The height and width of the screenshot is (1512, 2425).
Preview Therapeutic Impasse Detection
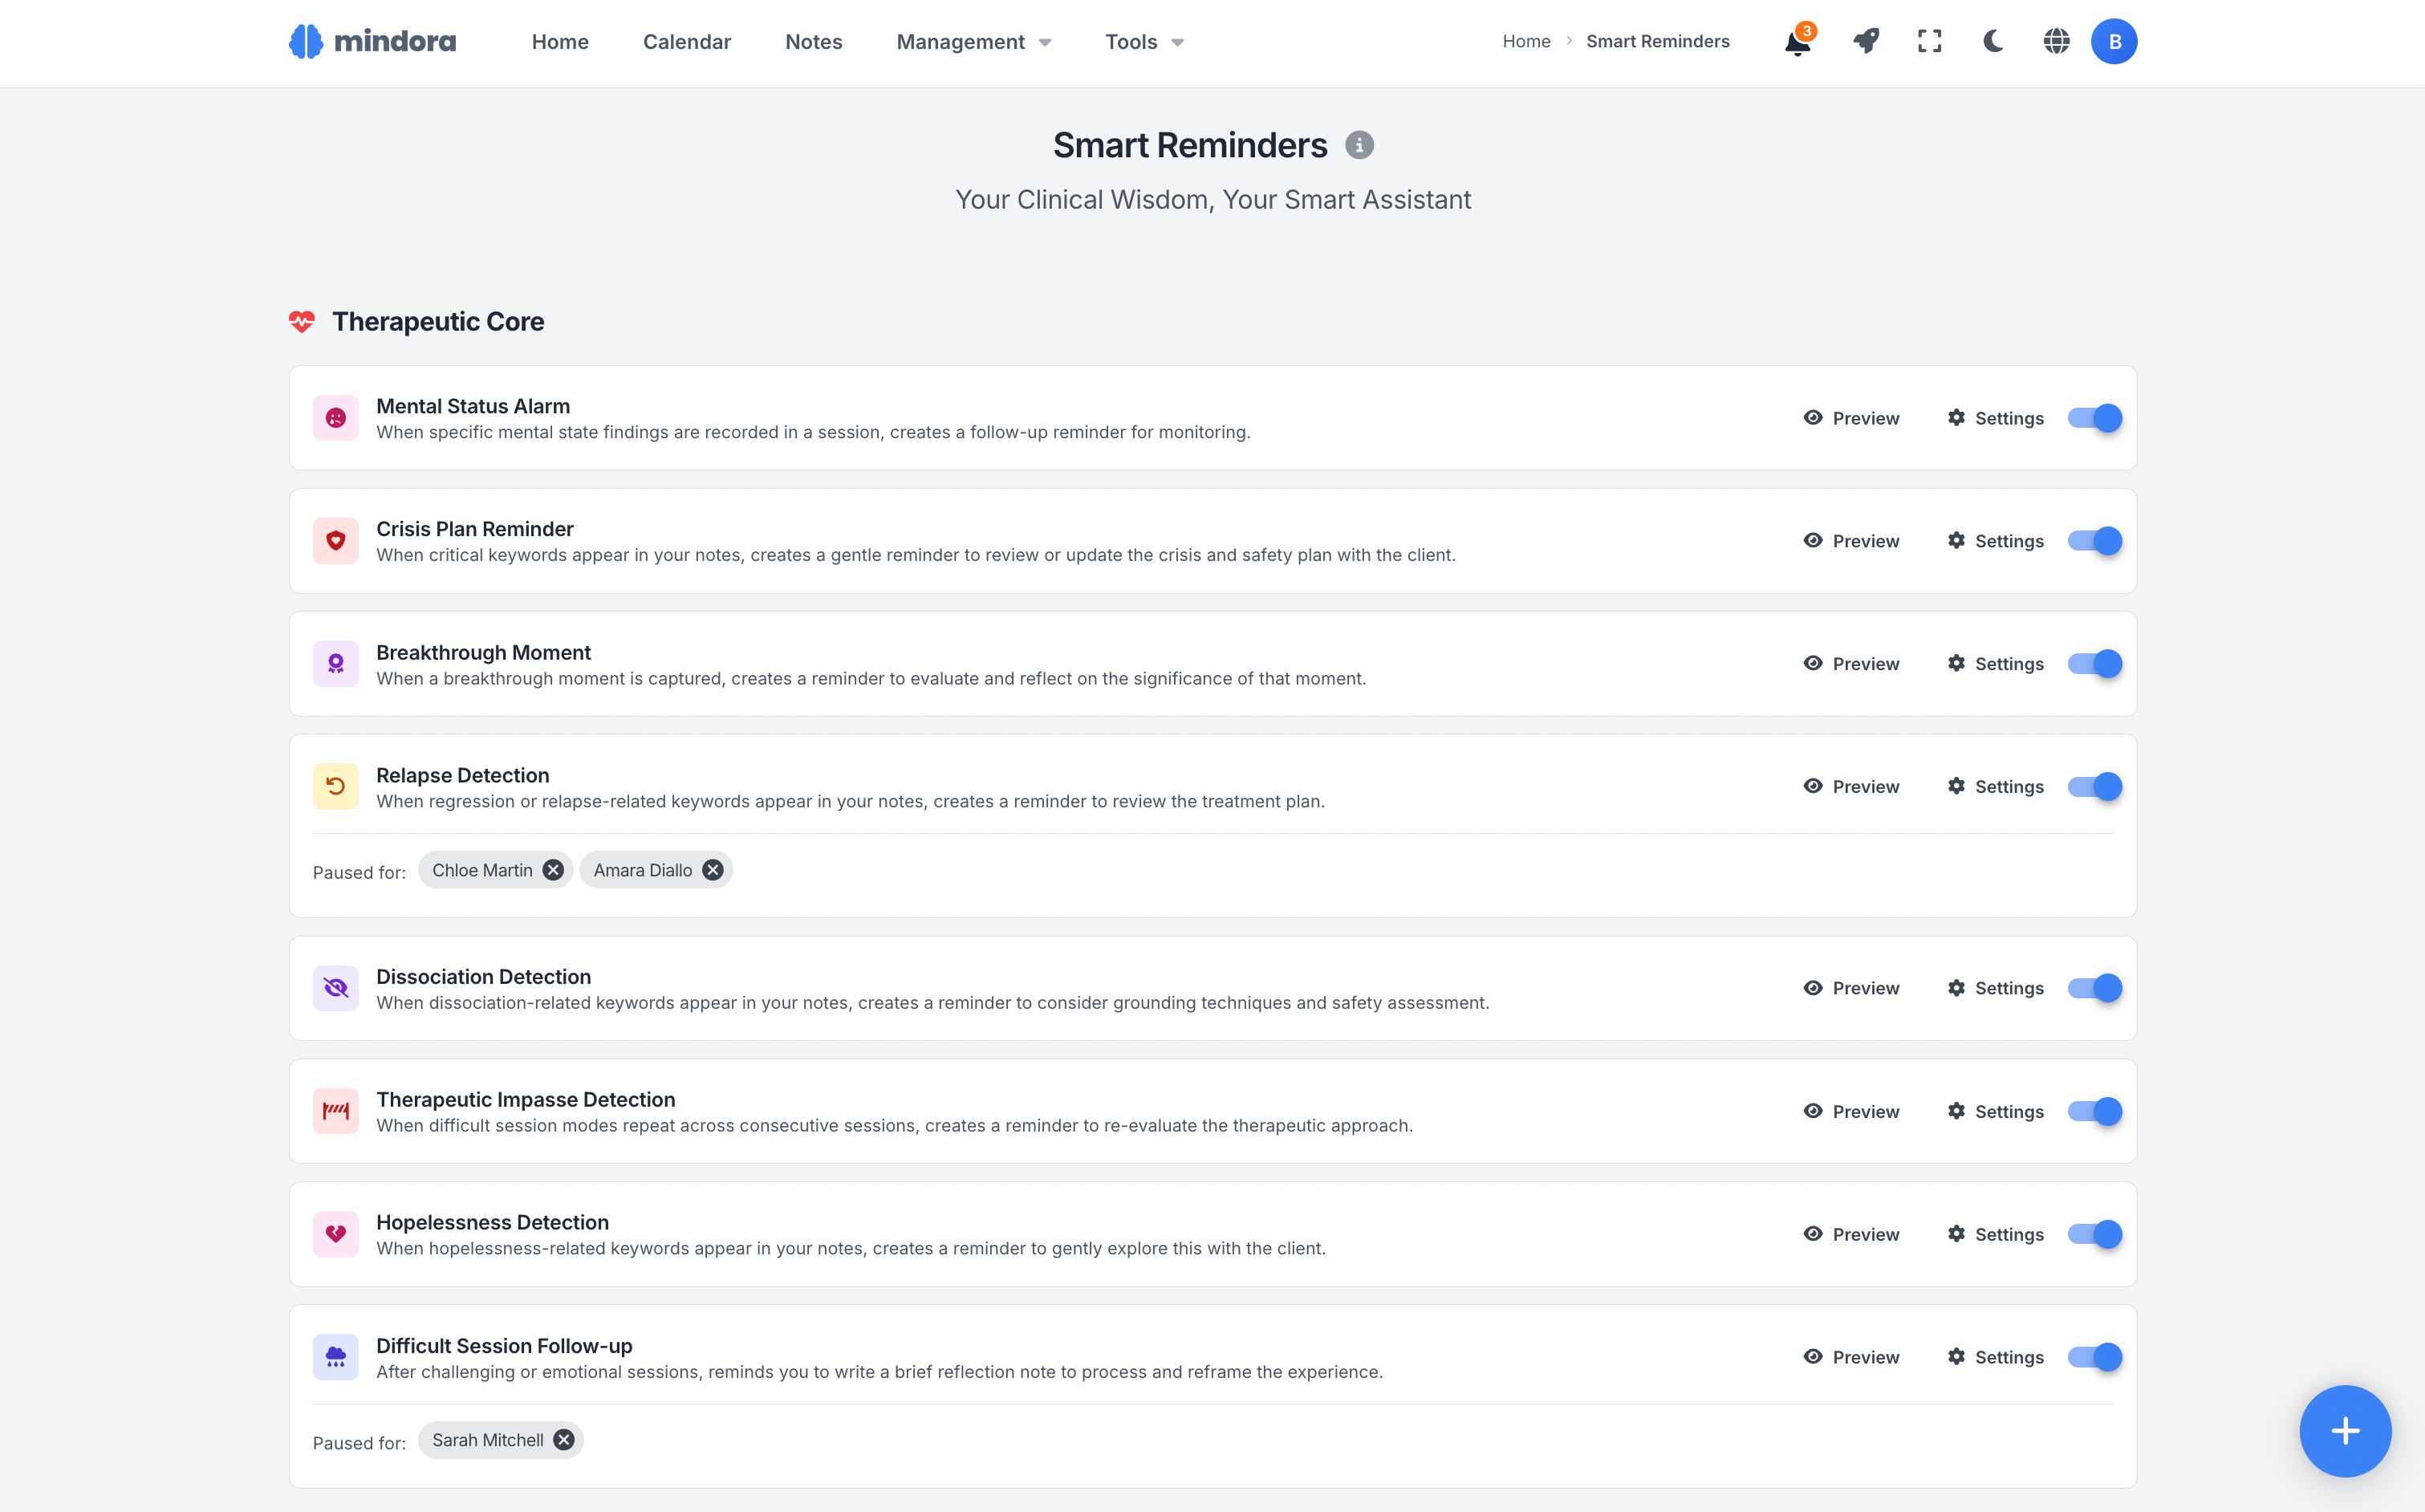click(x=1851, y=1111)
